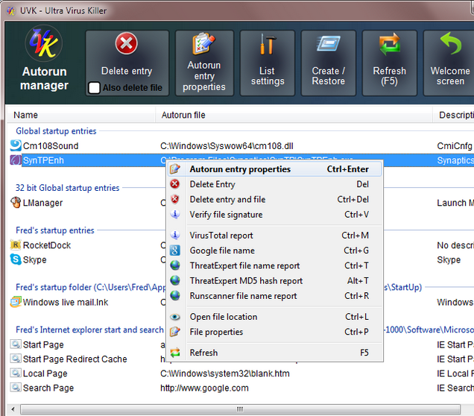This screenshot has width=474, height=416.
Task: Click the Start Page Redirect Cache icon
Action: click(x=16, y=359)
